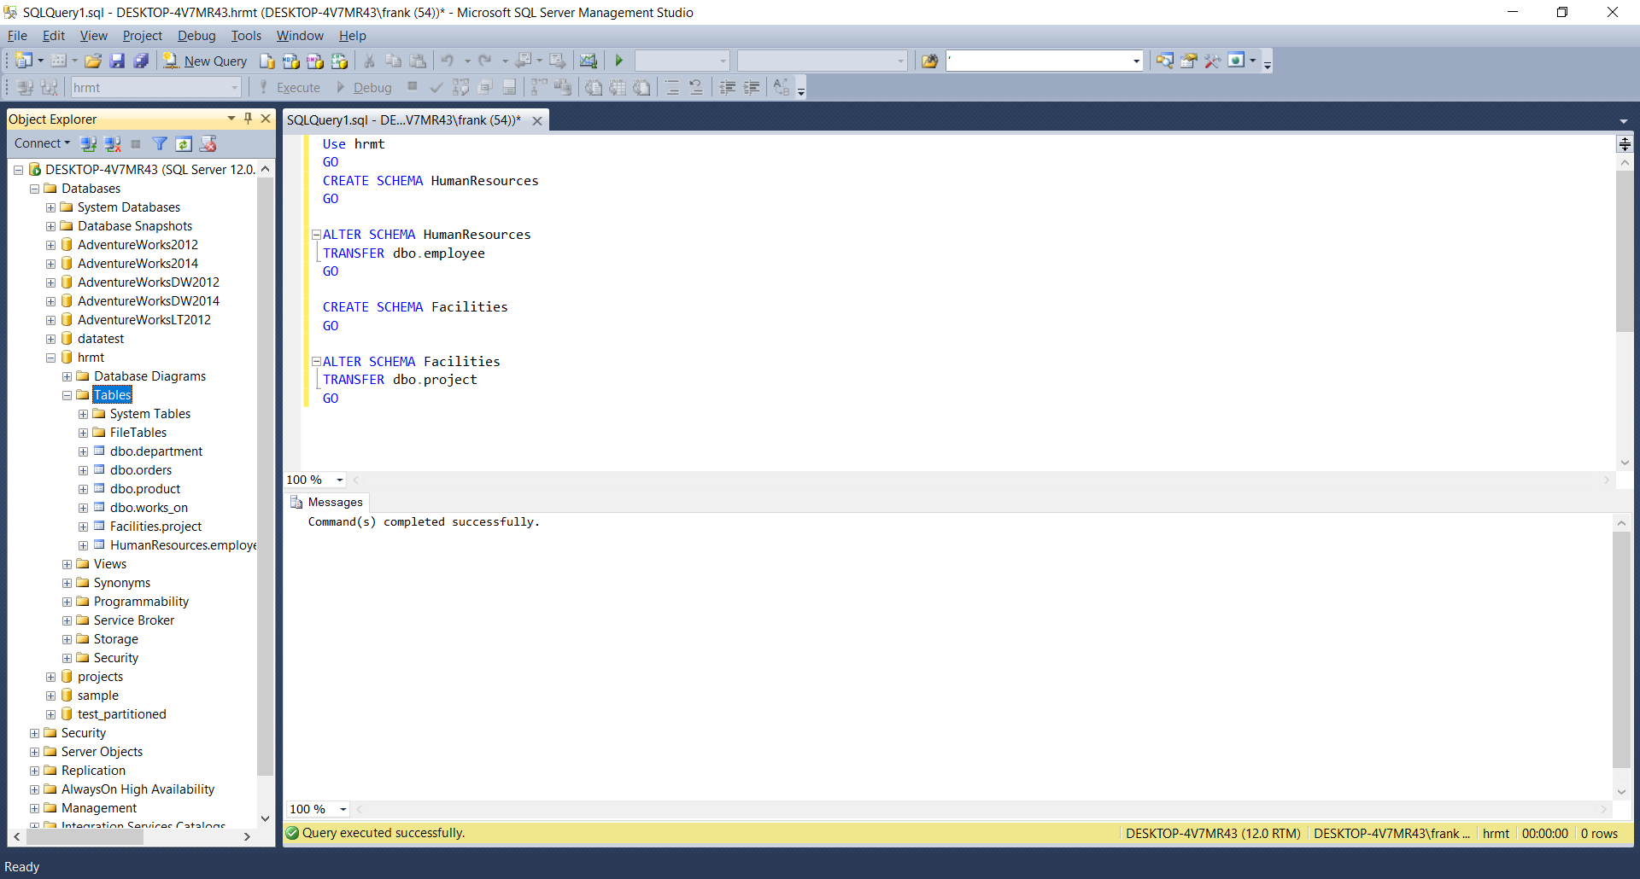
Task: Click the Object Explorer vertical scrollbar down arrow
Action: pyautogui.click(x=266, y=818)
